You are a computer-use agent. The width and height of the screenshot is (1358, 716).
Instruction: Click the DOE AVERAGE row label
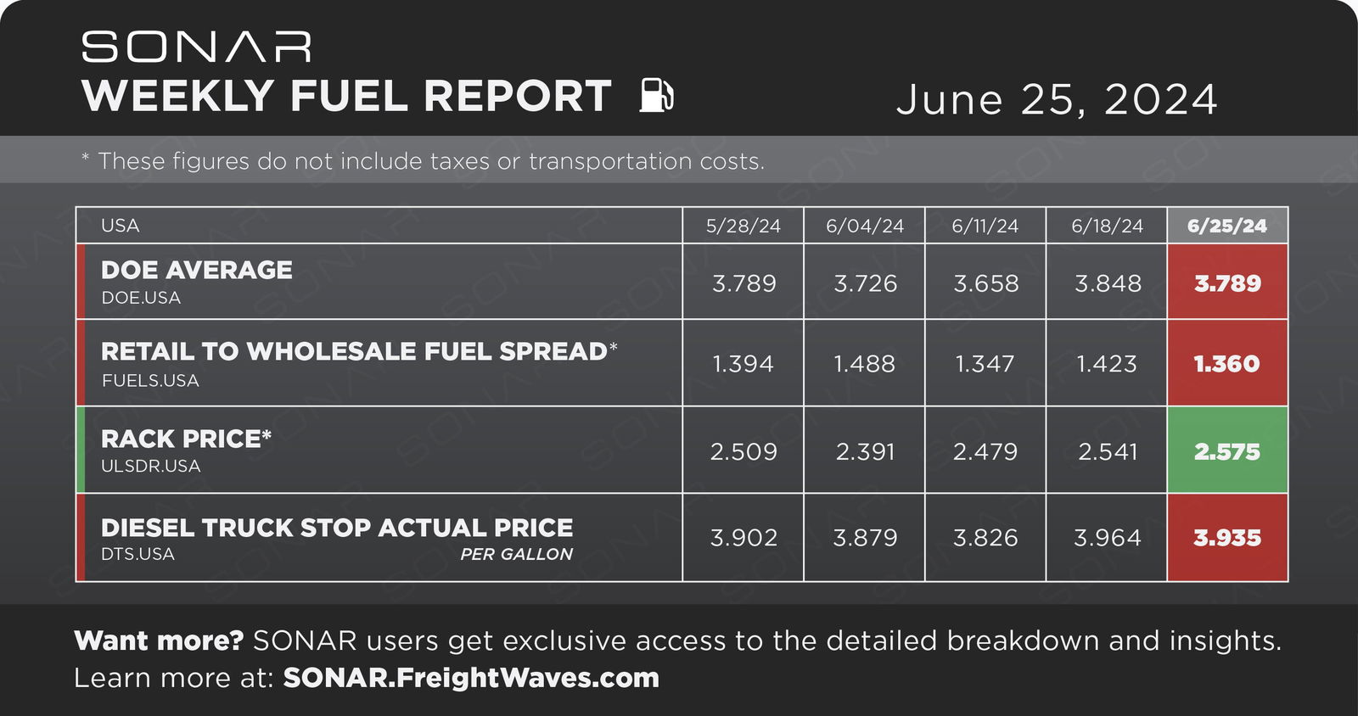point(197,270)
